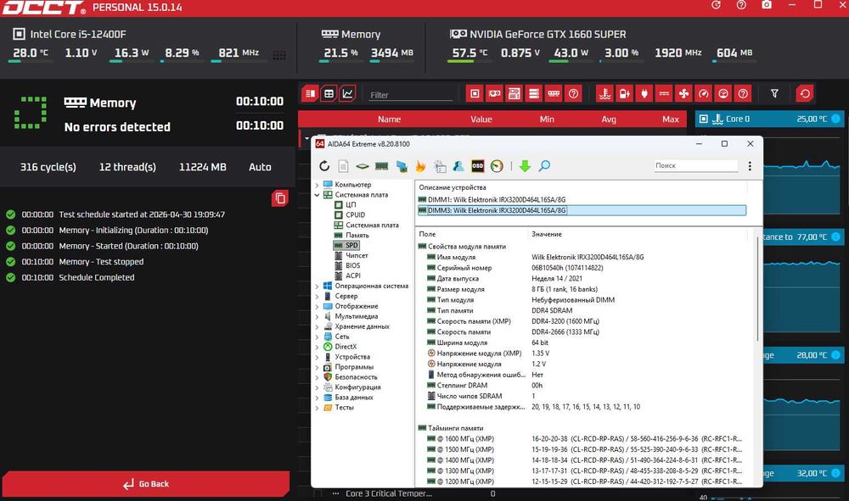849x501 pixels.
Task: Show only temperature sensors in OCCT
Action: tap(604, 93)
